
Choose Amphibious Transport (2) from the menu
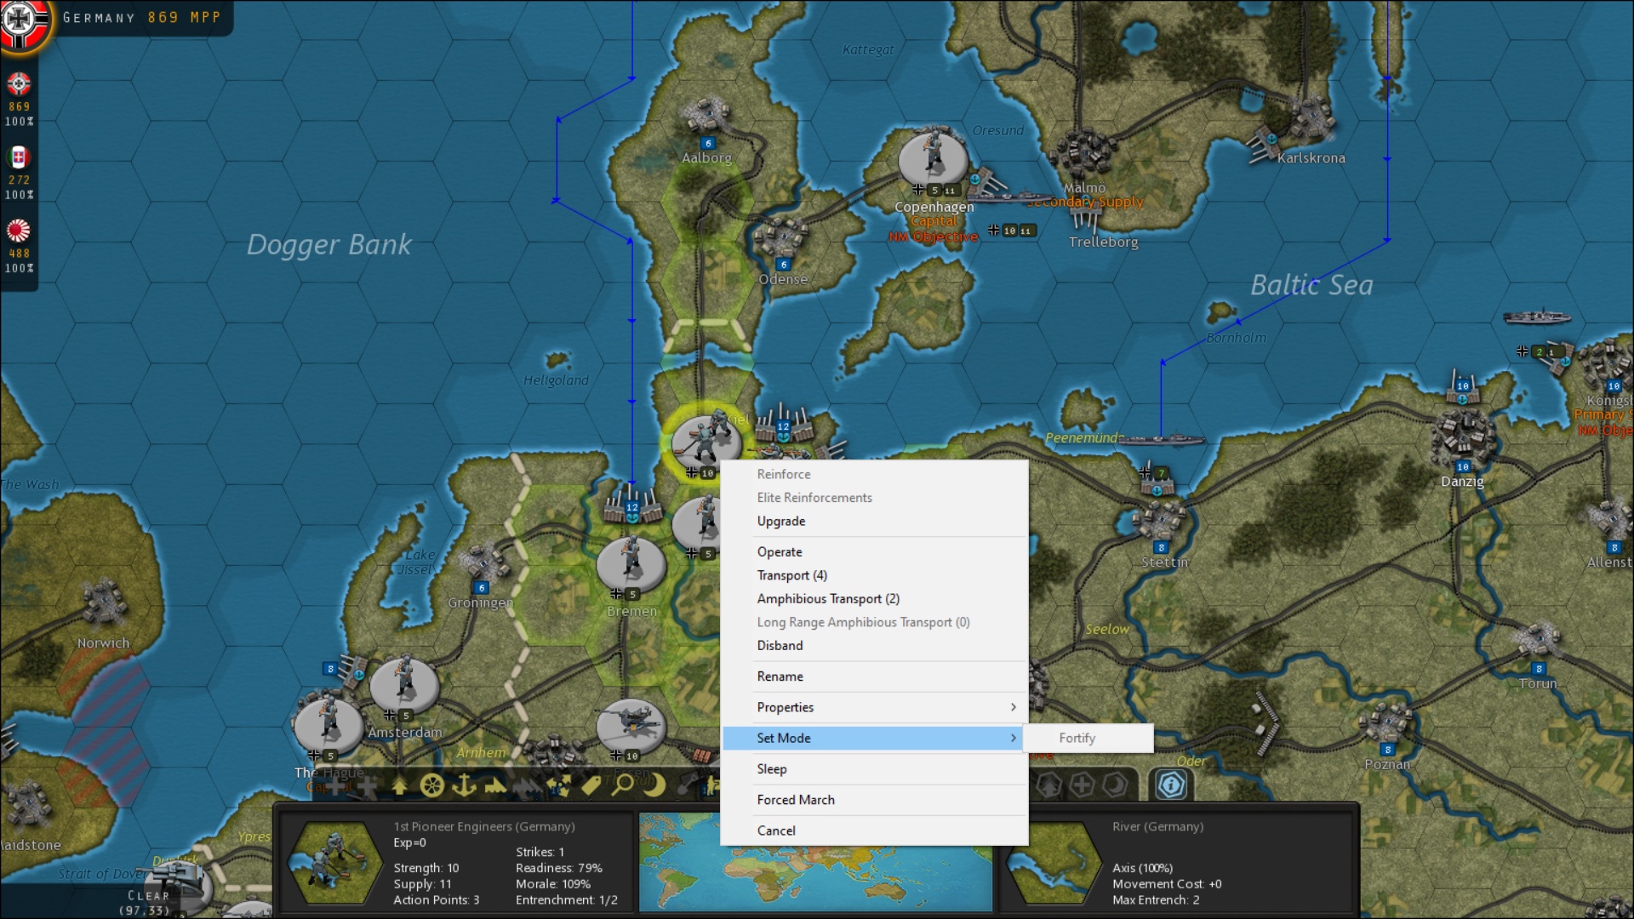pos(827,598)
